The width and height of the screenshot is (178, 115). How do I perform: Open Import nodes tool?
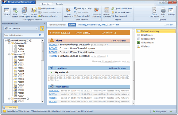(x=34, y=13)
